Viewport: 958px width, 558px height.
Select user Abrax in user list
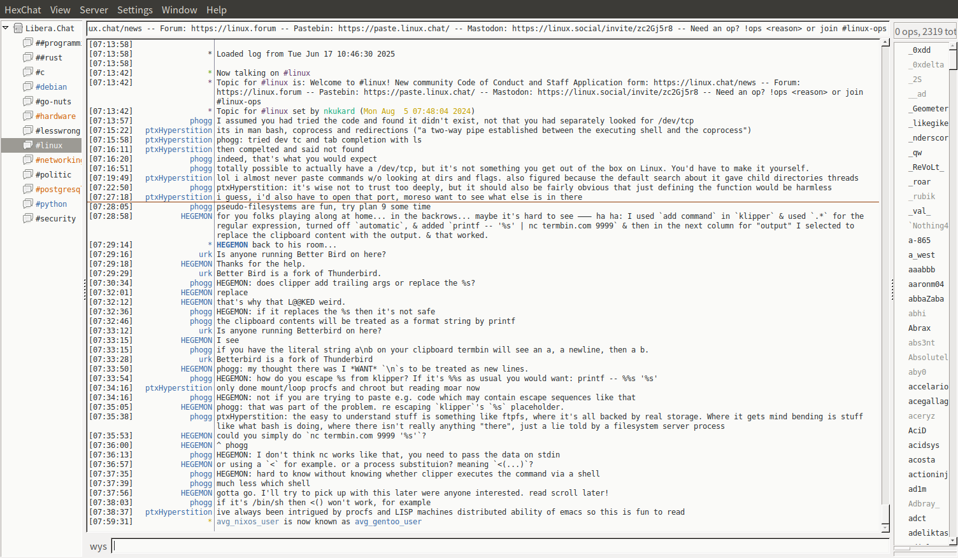click(919, 328)
